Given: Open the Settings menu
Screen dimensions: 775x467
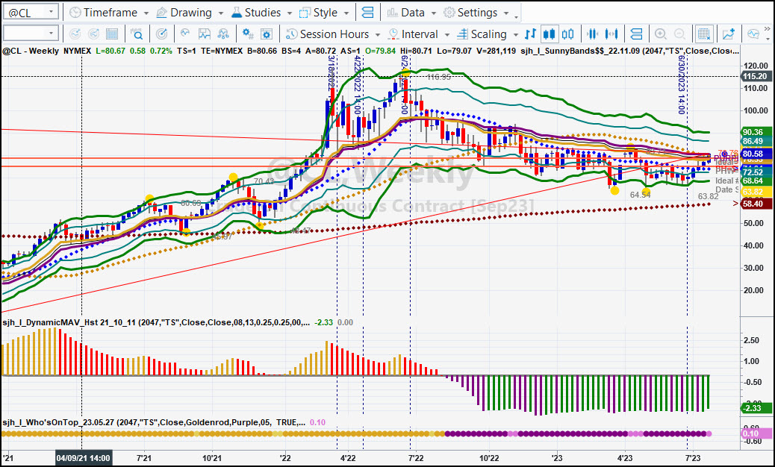Looking at the screenshot, I should 477,13.
